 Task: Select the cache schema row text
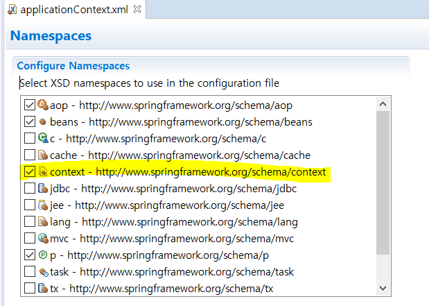coord(180,155)
